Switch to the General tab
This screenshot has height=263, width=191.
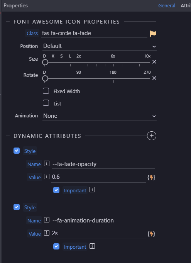pyautogui.click(x=167, y=6)
